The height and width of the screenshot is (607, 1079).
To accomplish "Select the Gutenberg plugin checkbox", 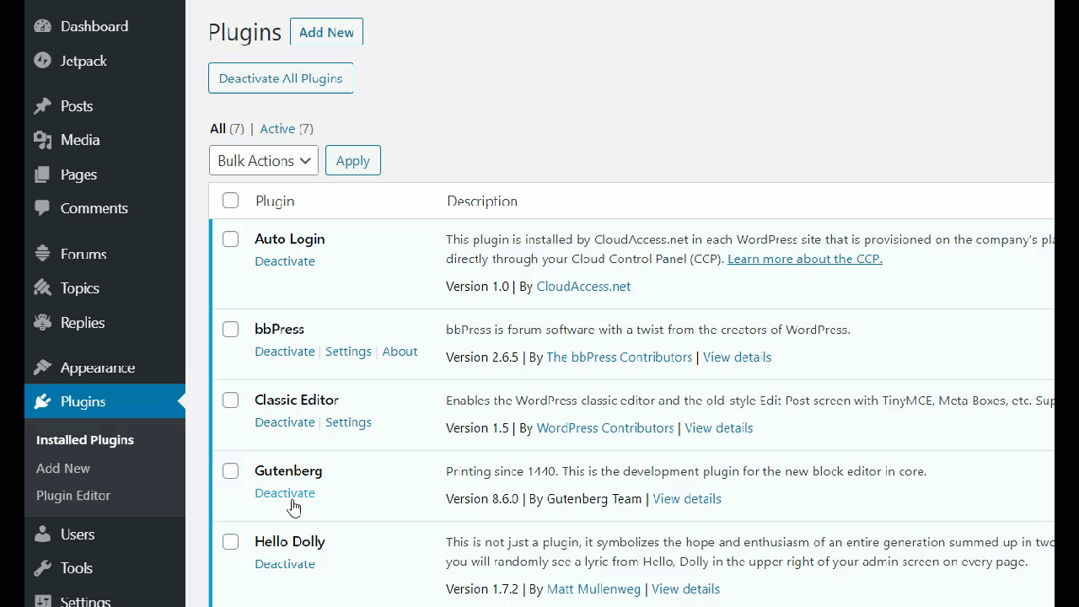I will coord(230,471).
